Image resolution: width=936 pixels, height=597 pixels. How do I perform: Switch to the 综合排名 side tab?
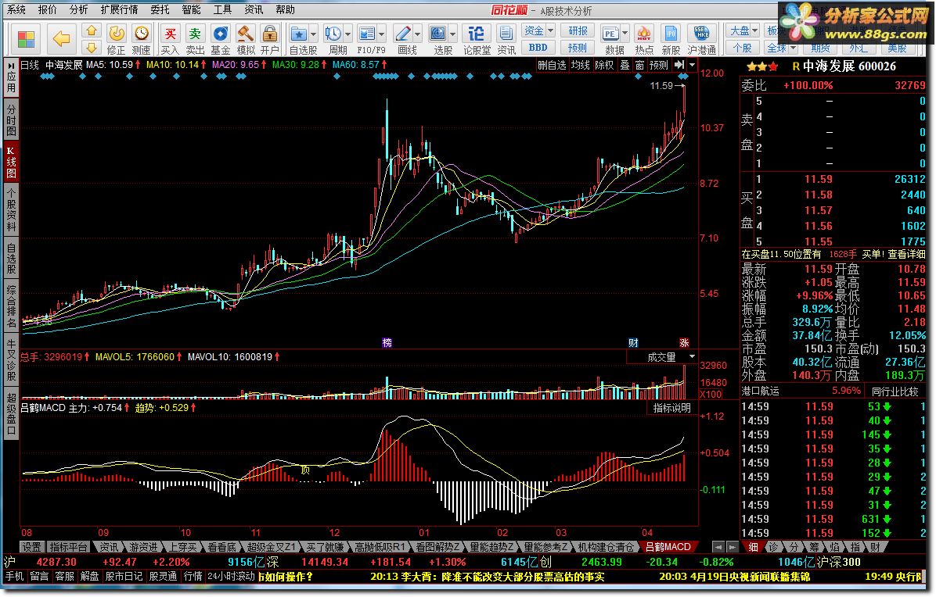tap(11, 306)
